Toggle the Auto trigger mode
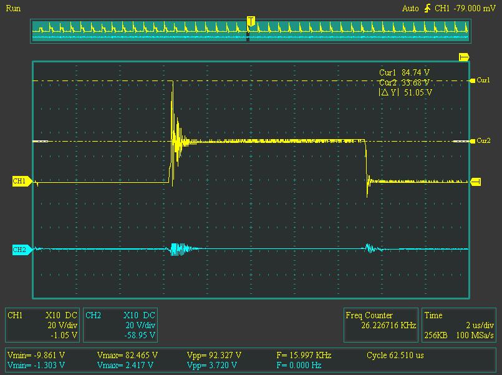502x375 pixels. click(410, 8)
